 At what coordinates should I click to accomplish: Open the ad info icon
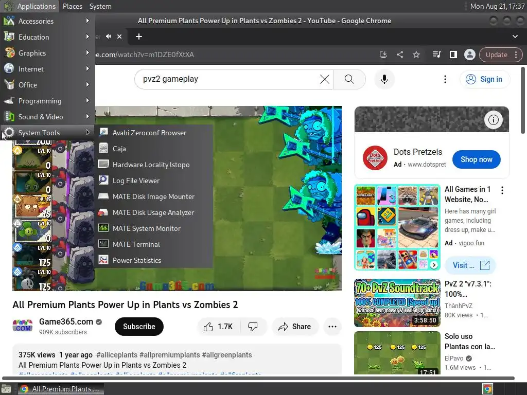(493, 119)
